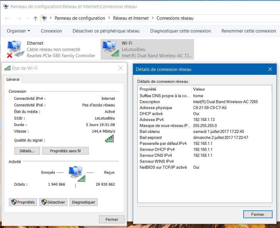Click Connexion in the toolbar
Image resolution: width=280 pixels, height=228 pixels.
[x=51, y=31]
